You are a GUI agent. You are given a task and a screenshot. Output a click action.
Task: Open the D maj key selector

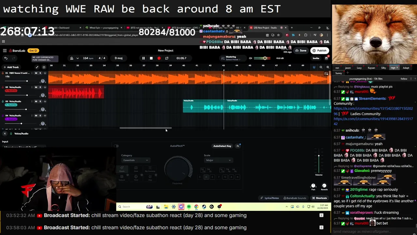[119, 58]
